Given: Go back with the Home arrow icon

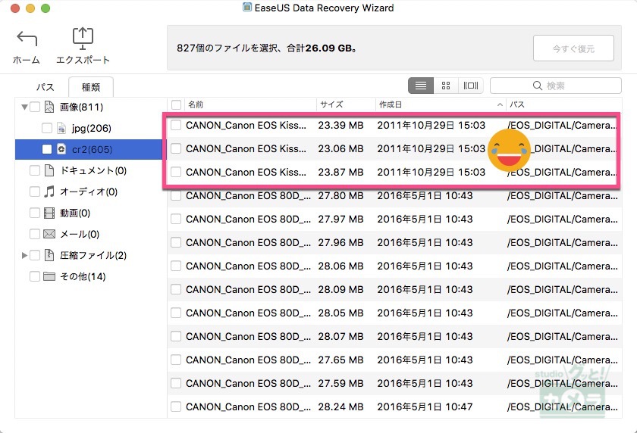Looking at the screenshot, I should (27, 39).
